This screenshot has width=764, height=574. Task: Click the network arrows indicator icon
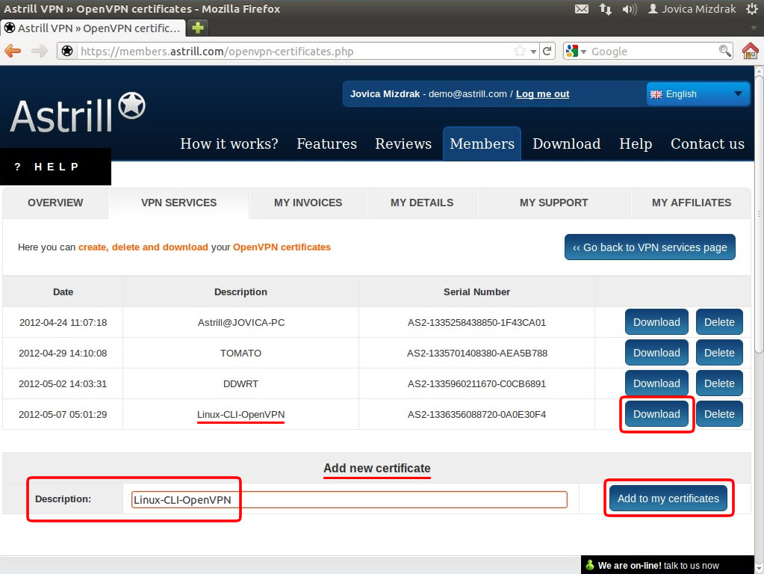pos(605,9)
